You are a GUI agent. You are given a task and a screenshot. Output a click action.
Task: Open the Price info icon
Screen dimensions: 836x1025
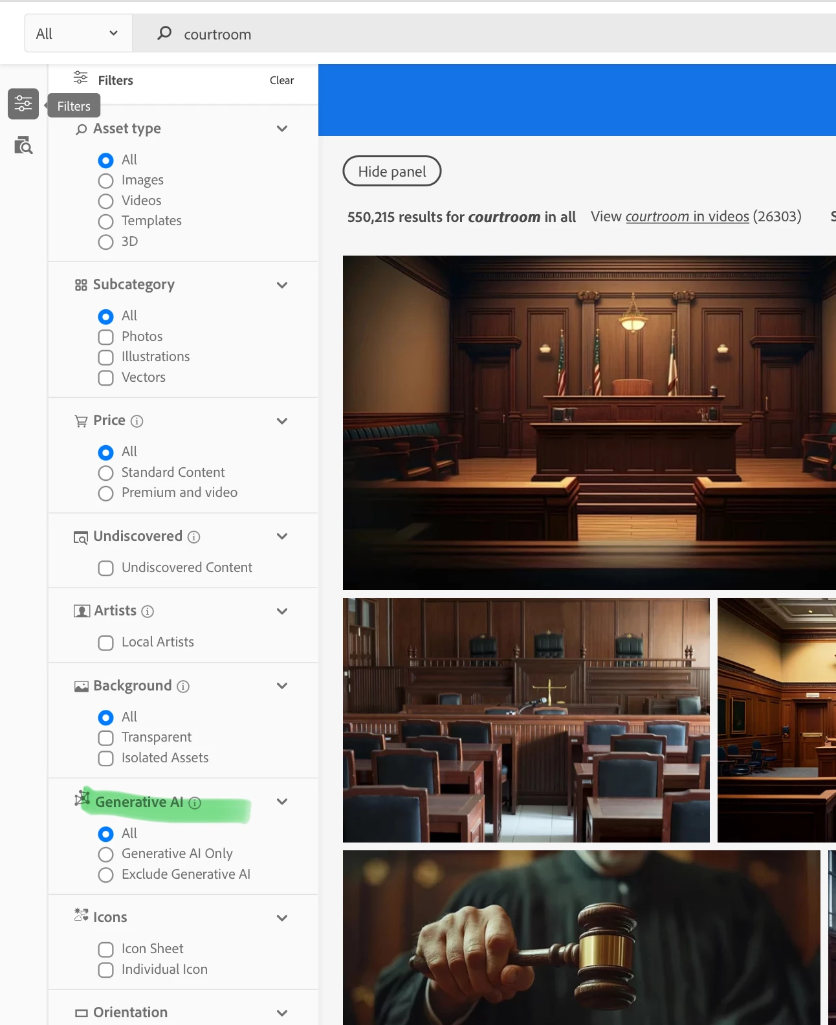[x=137, y=421]
